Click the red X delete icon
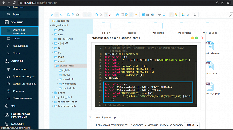Image resolution: width=233 pixels, height=130 pixels. pyautogui.click(x=111, y=15)
